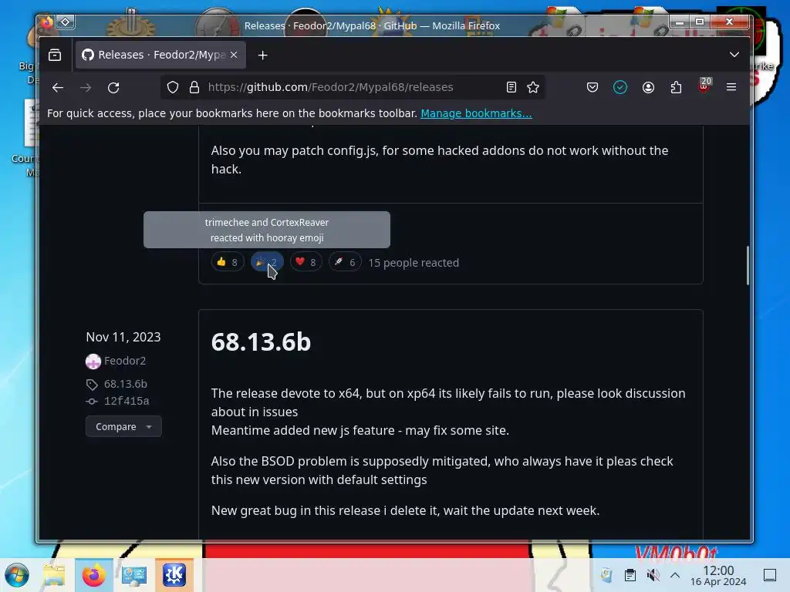The height and width of the screenshot is (592, 790).
Task: Bookmark this page with the star icon
Action: pos(532,88)
